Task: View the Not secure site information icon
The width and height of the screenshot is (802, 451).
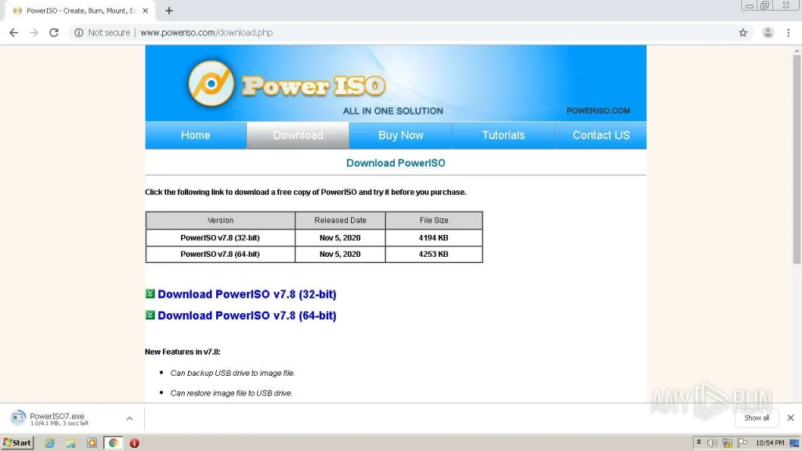Action: 79,33
